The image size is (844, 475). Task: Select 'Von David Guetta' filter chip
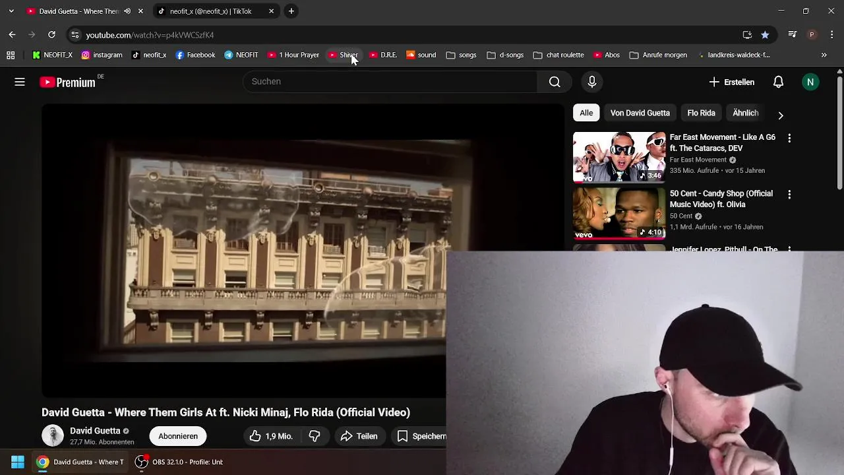(640, 113)
